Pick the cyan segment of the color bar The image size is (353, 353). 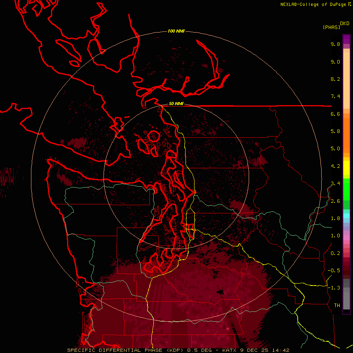(346, 216)
